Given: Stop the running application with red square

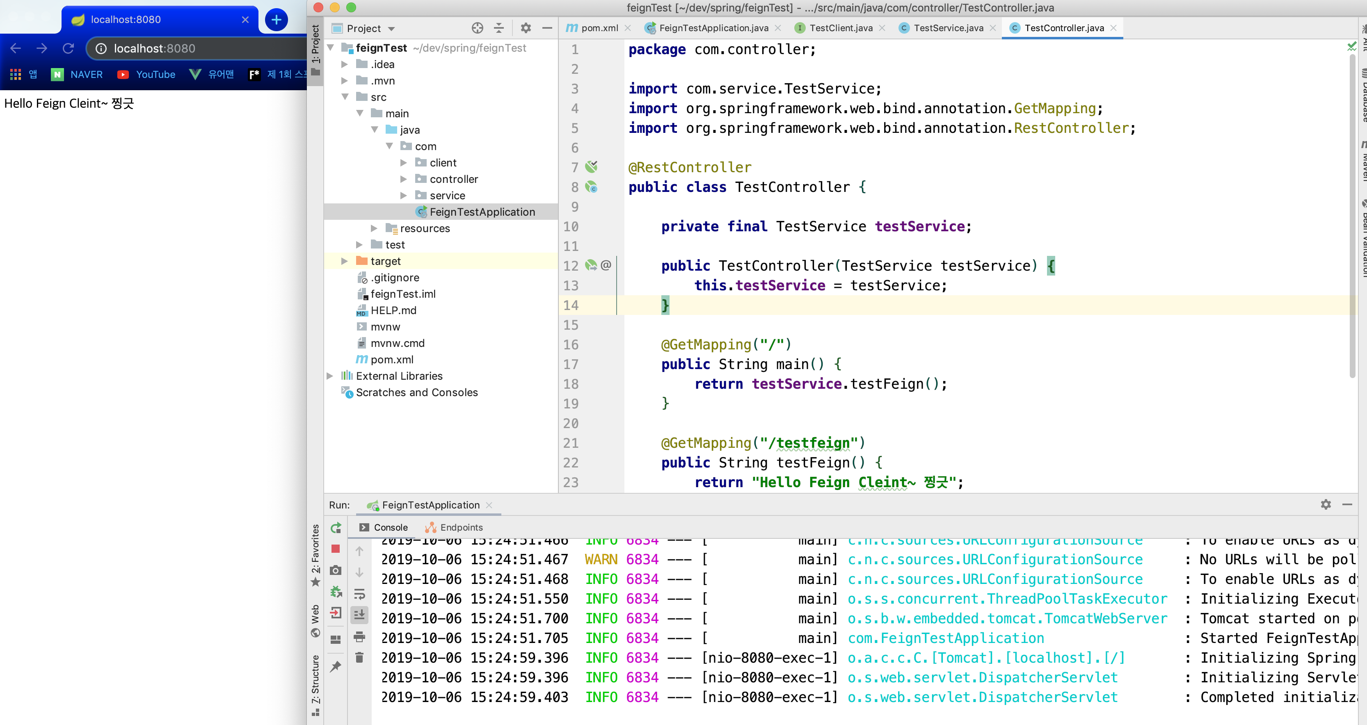Looking at the screenshot, I should (335, 549).
